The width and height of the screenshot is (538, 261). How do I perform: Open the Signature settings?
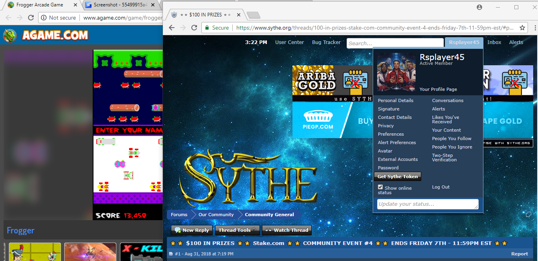point(389,109)
